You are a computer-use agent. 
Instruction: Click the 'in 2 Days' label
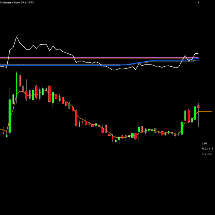(x=207, y=154)
